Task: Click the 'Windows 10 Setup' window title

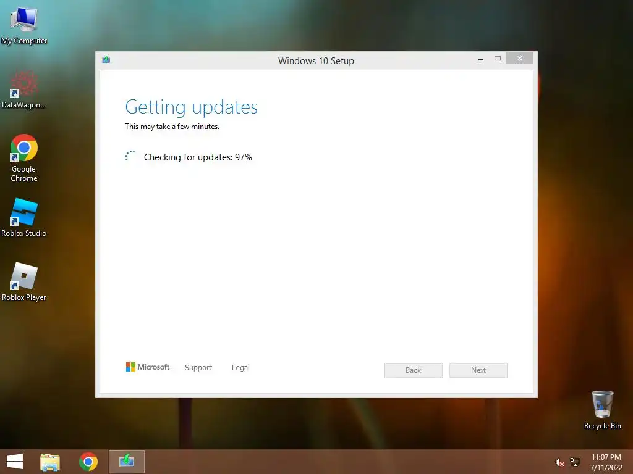Action: pyautogui.click(x=316, y=61)
